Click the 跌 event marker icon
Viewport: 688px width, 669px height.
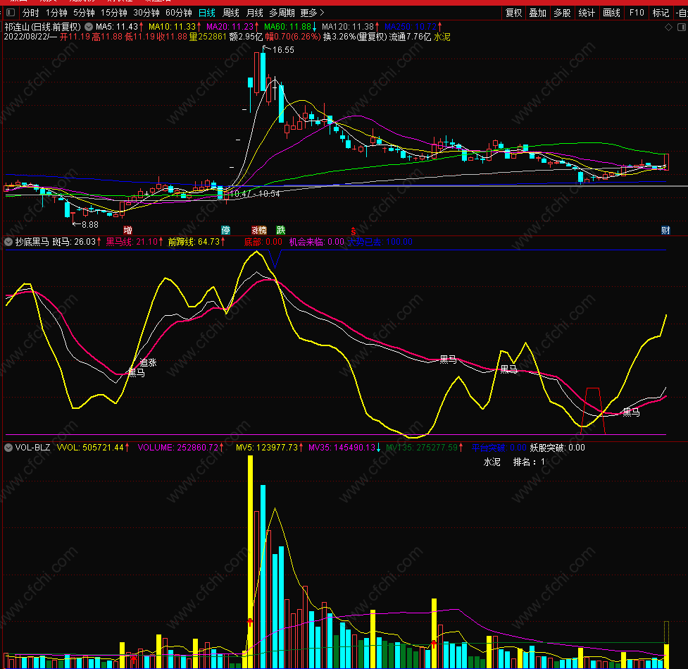(281, 230)
